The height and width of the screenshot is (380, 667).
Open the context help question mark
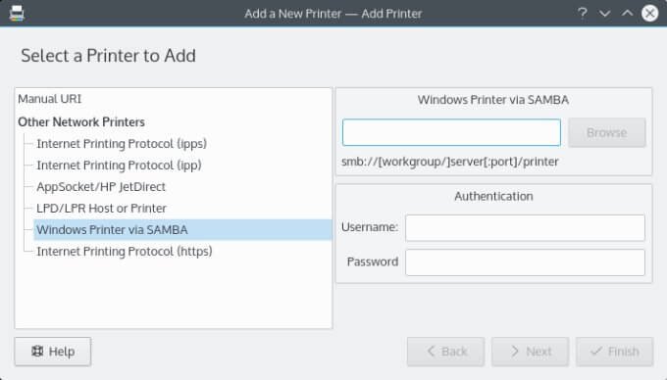[583, 13]
